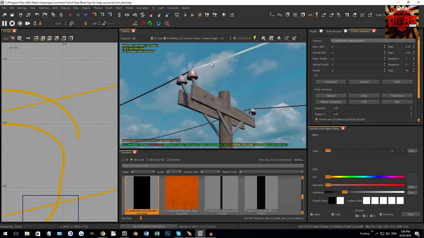Click the Hue rainbow slider
Screen dimensions: 424x238
point(365,177)
